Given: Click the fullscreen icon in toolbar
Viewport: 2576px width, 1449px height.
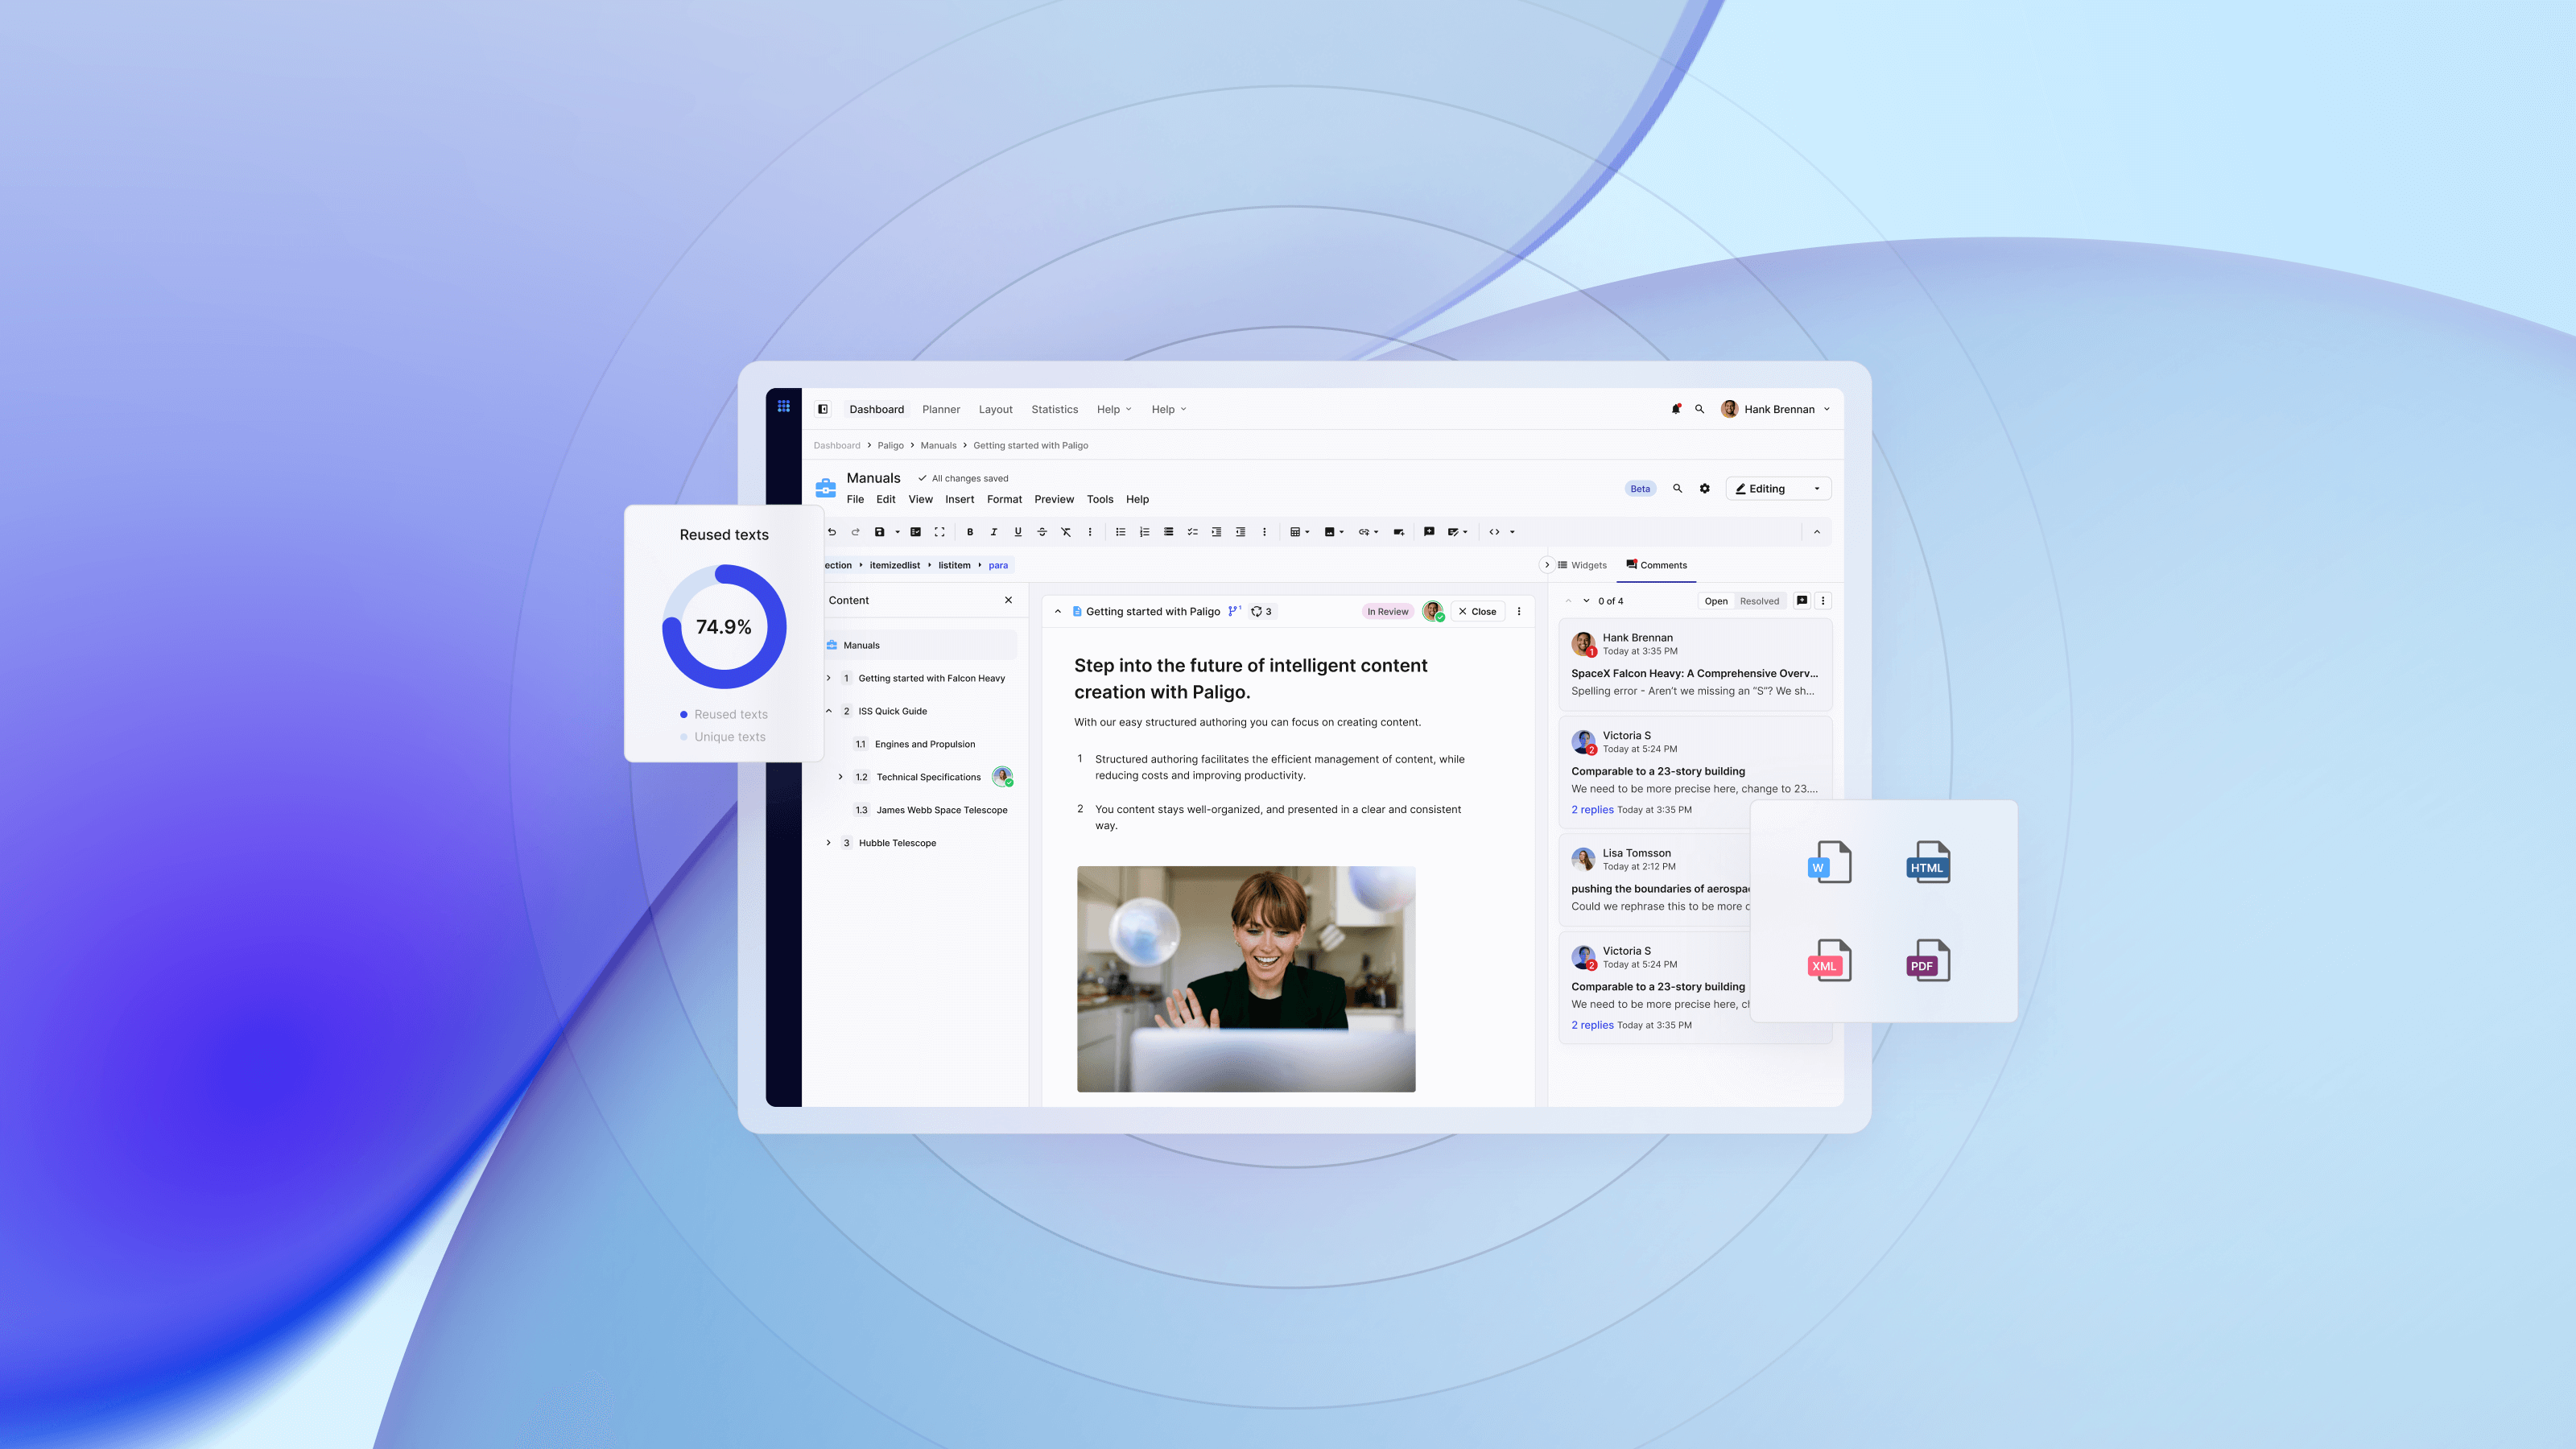Looking at the screenshot, I should click(x=939, y=532).
